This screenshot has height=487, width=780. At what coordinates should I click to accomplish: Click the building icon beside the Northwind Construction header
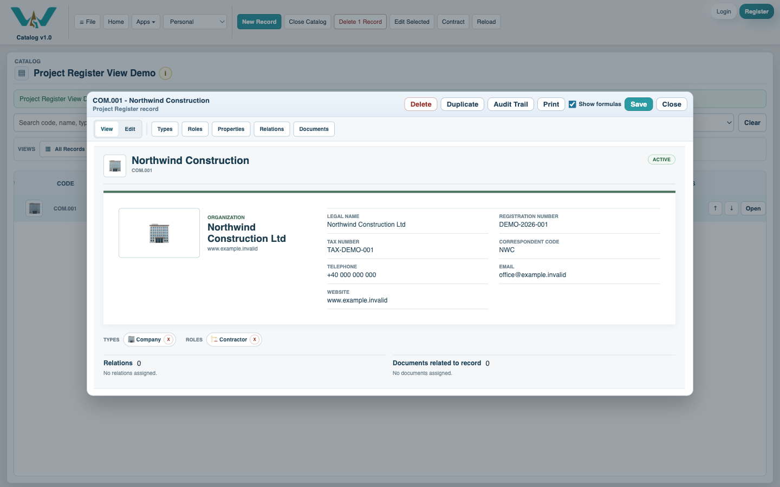point(115,166)
